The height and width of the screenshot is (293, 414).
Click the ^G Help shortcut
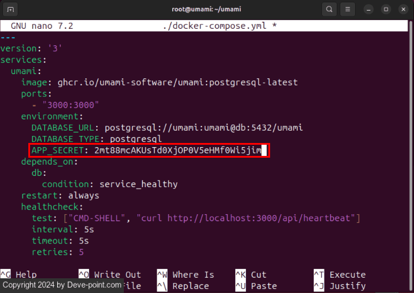[19, 275]
